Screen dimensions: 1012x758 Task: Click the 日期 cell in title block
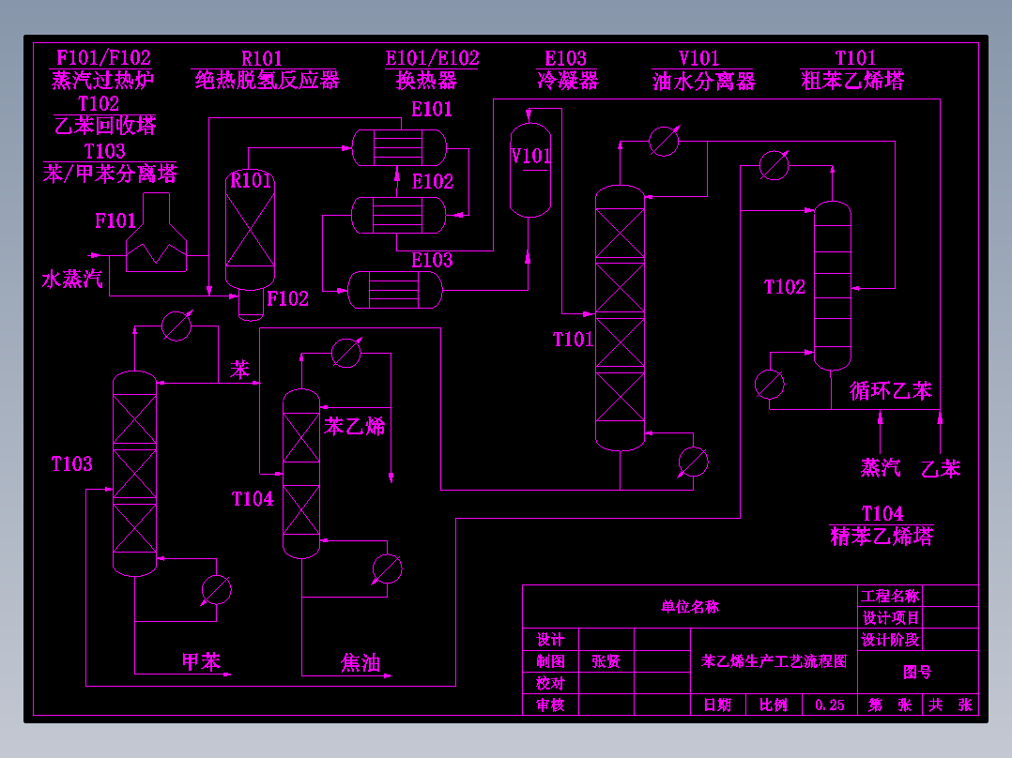717,705
